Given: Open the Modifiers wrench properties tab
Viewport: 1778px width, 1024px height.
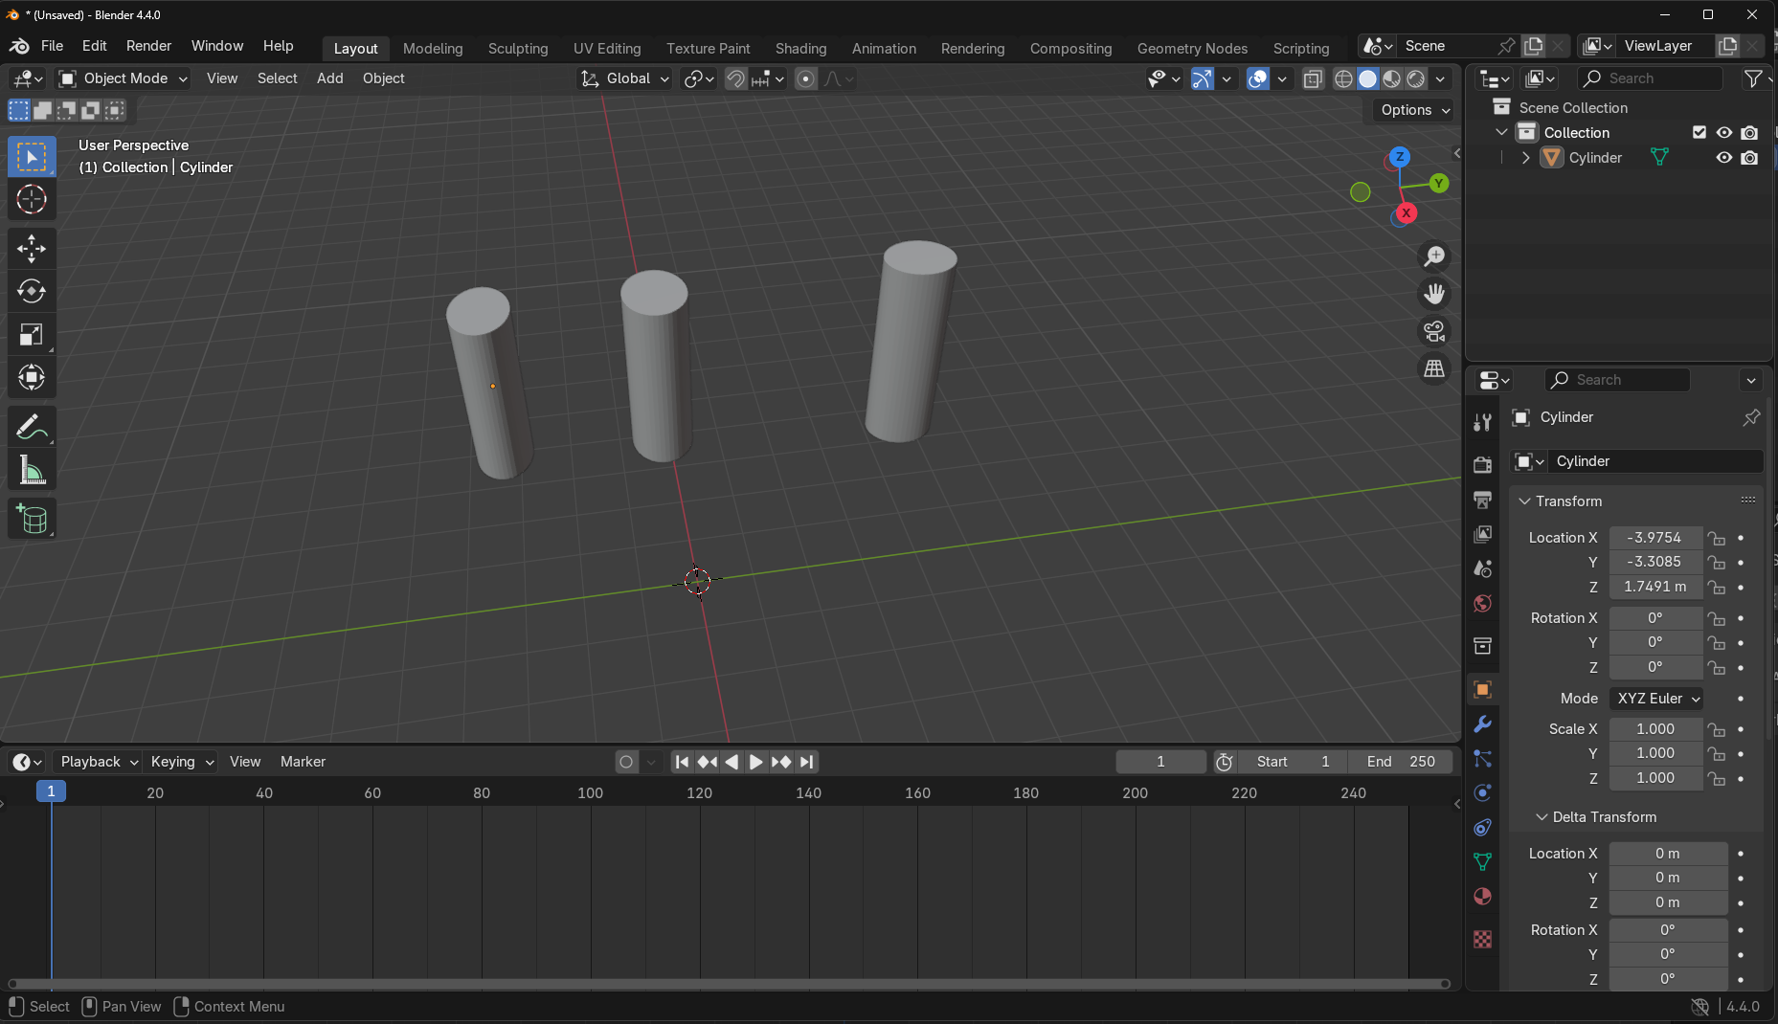Looking at the screenshot, I should click(1482, 724).
